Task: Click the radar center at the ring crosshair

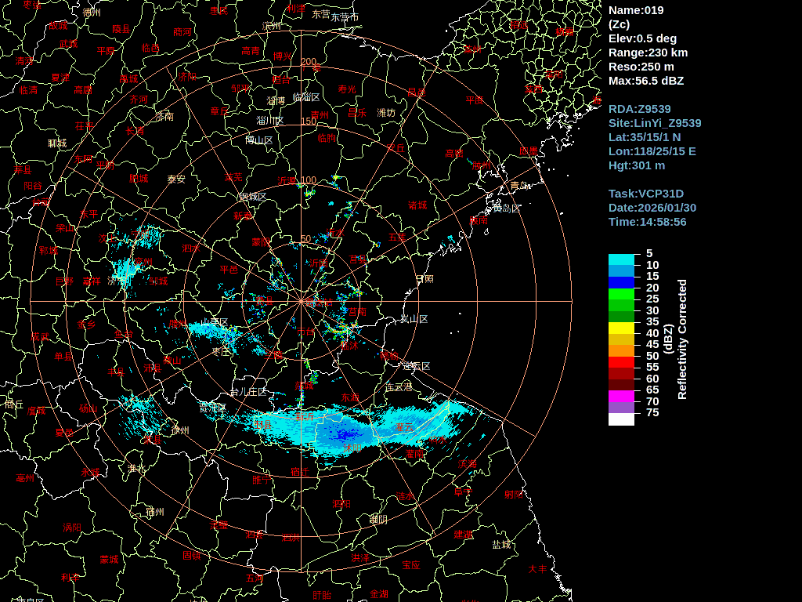Action: tap(301, 301)
